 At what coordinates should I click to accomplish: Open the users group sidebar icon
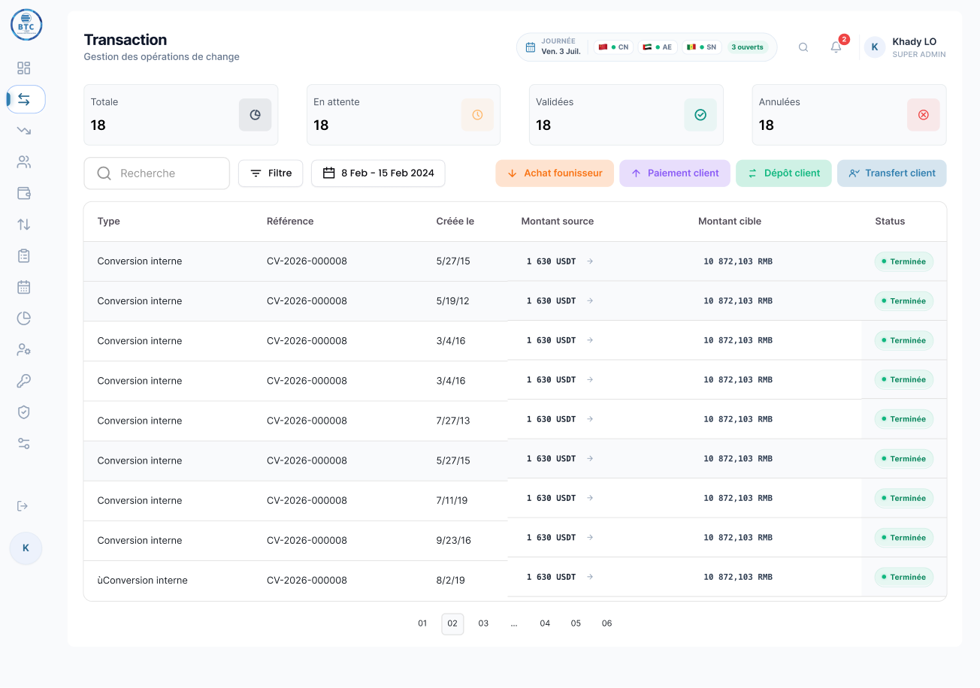24,162
